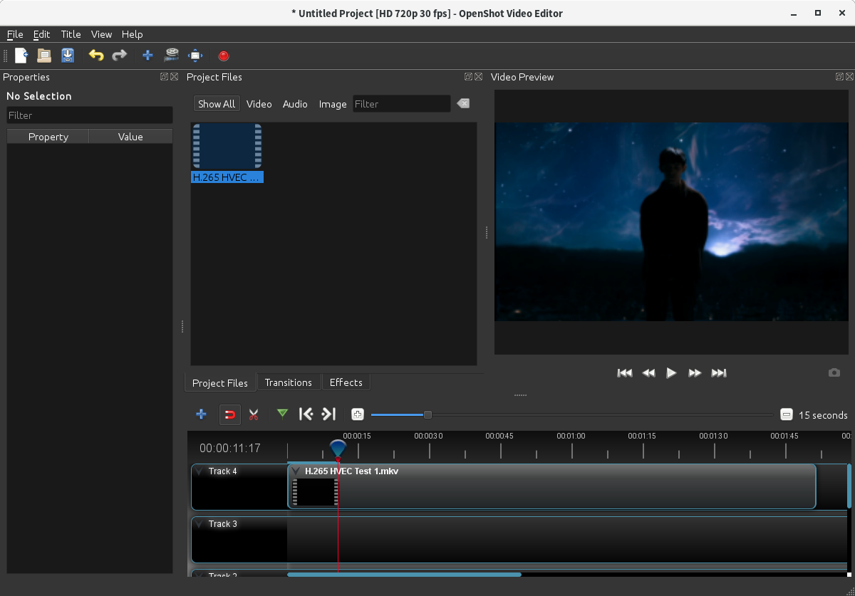Screen dimensions: 855x596
Task: Enable center playhead on timeline
Action: (357, 414)
